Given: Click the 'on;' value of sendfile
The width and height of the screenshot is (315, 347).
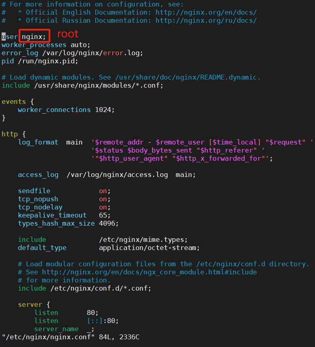Looking at the screenshot, I should click(x=105, y=191).
